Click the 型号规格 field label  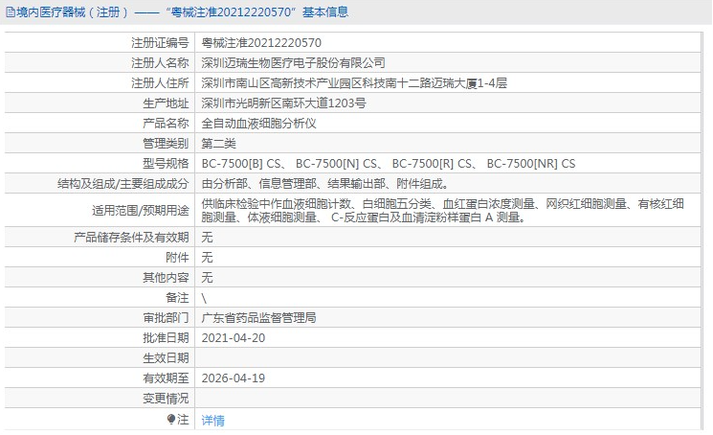166,163
